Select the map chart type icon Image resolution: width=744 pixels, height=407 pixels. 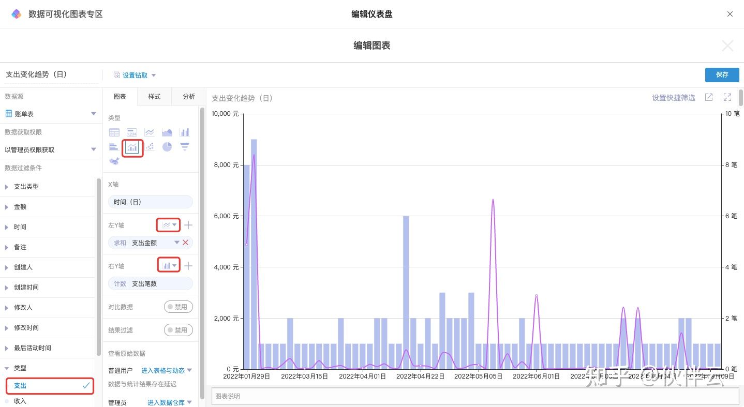pyautogui.click(x=114, y=161)
